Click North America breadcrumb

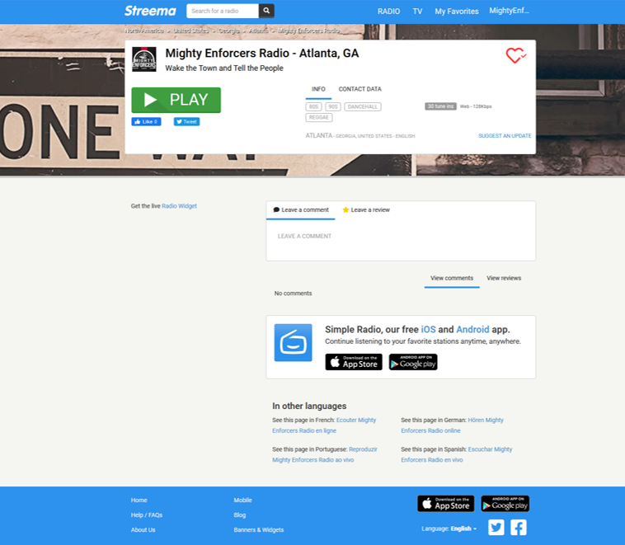144,31
